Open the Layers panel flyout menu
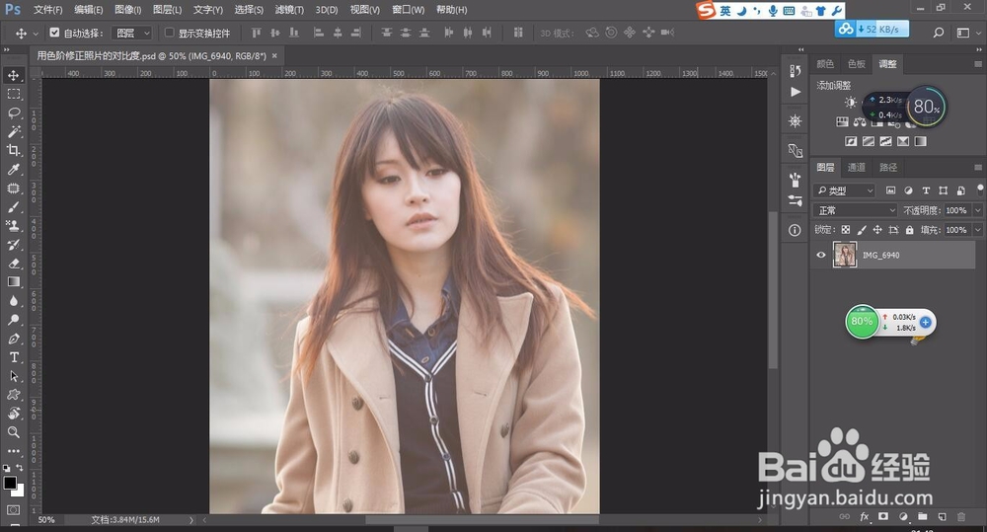 click(x=977, y=168)
